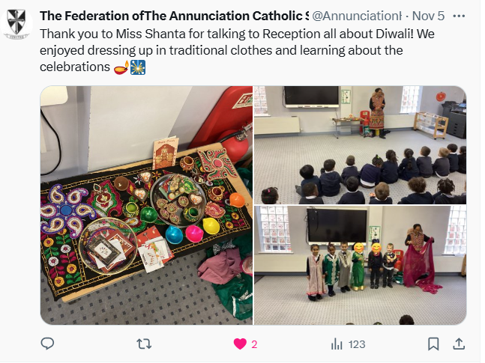Unlike the post via pink heart

coord(240,344)
